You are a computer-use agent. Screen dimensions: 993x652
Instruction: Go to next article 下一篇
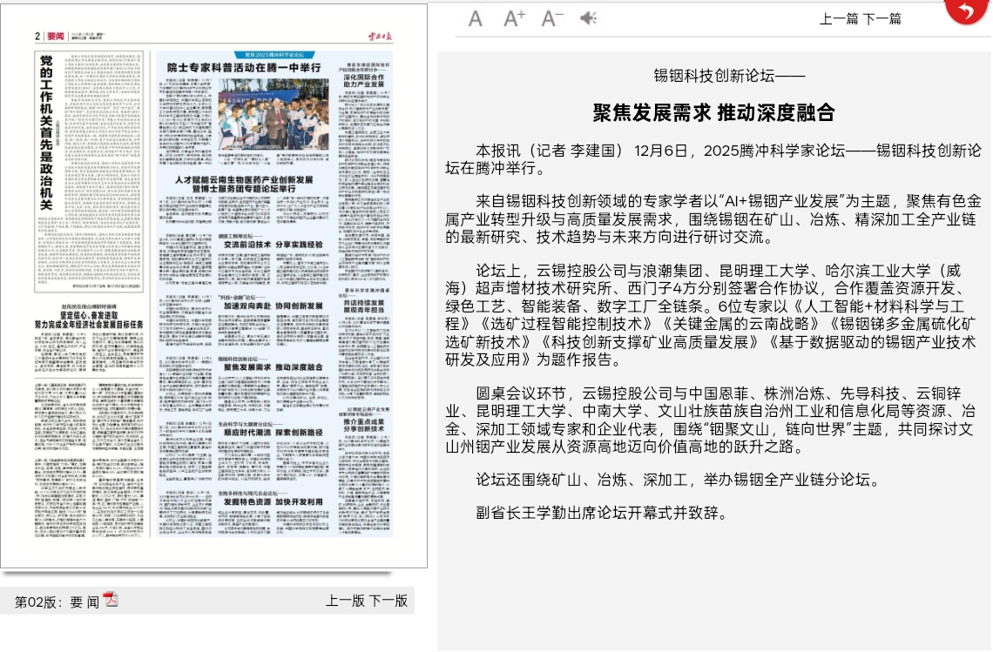click(x=882, y=19)
